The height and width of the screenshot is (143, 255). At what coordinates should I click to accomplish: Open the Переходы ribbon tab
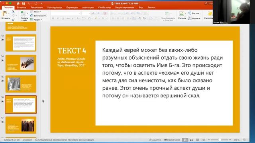click(72, 8)
